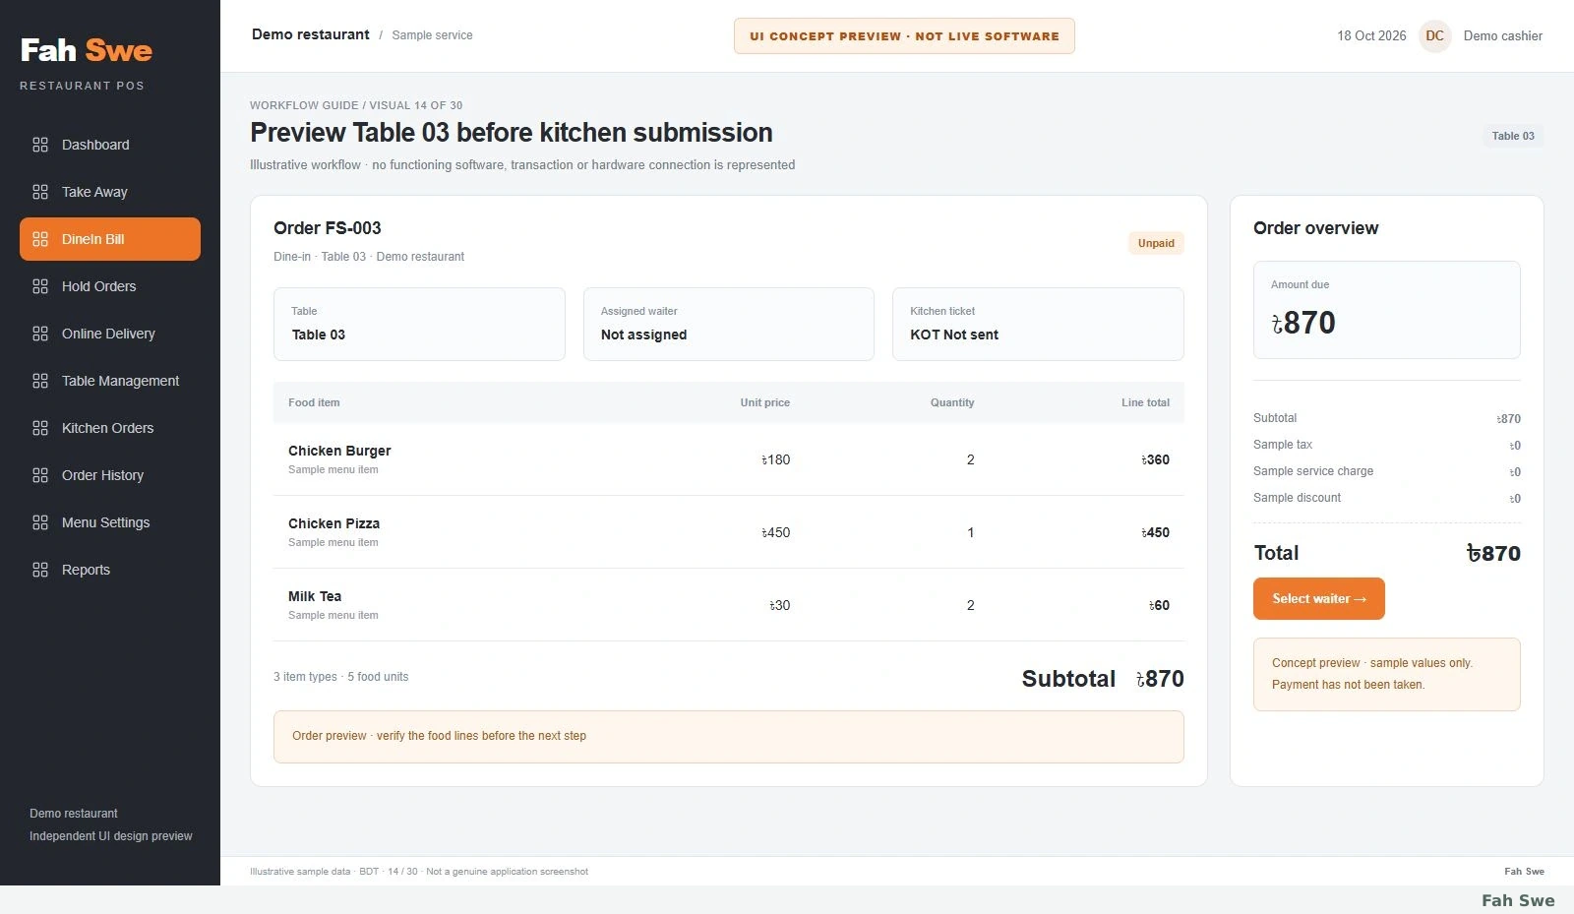Select the DineIn Bill menu item
Image resolution: width=1574 pixels, height=914 pixels.
point(110,239)
